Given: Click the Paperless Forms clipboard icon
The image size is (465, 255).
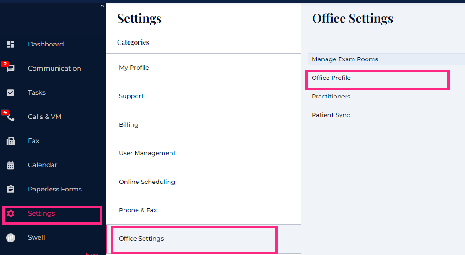Looking at the screenshot, I should click(x=11, y=190).
